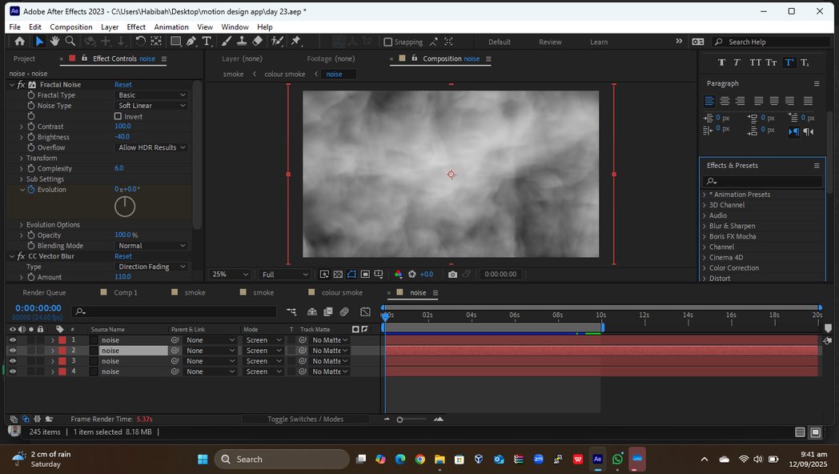Expand the Blur & Sharpen effects category
Viewport: 839px width, 474px height.
click(705, 226)
